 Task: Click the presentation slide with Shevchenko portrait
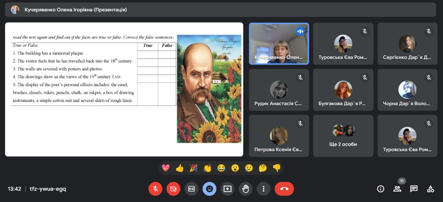click(124, 89)
